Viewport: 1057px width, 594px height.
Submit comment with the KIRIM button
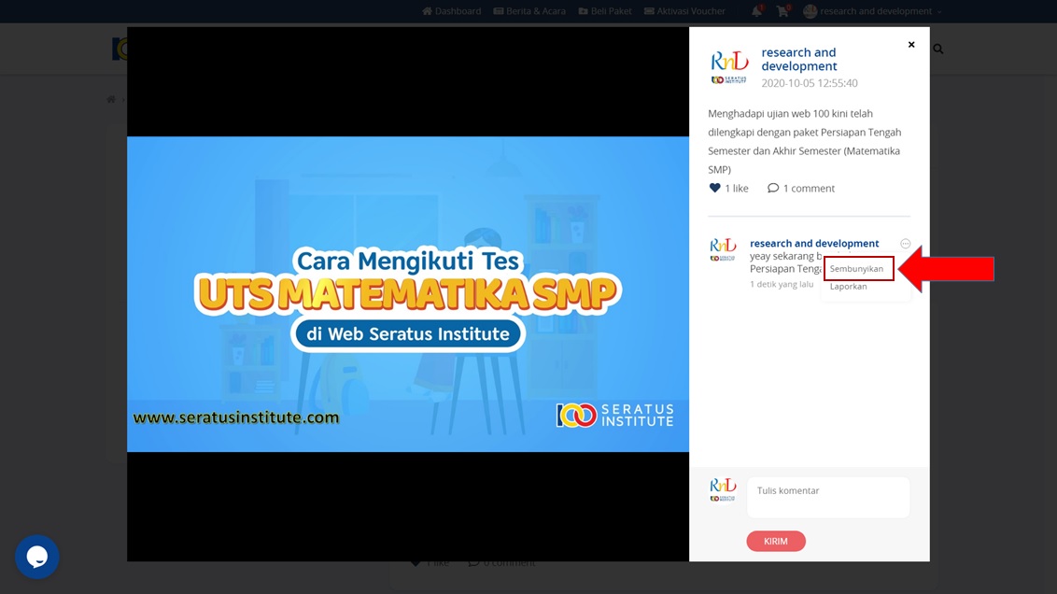click(x=776, y=542)
